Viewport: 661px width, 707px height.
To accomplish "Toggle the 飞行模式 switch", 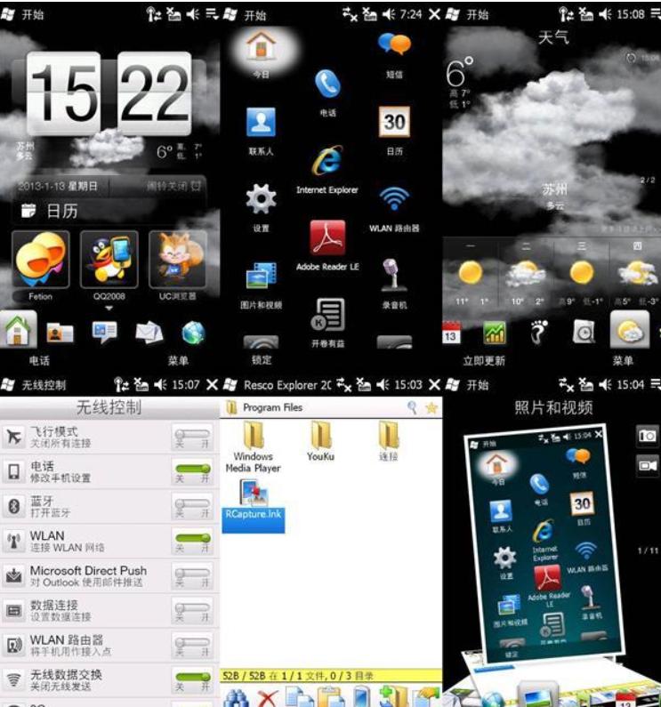I will (x=193, y=437).
